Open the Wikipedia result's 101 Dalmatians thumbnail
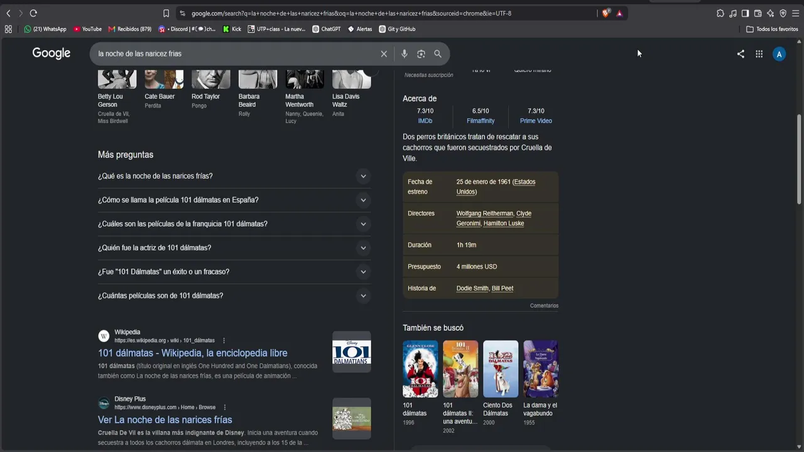Screen dimensions: 804x452 tap(352, 352)
